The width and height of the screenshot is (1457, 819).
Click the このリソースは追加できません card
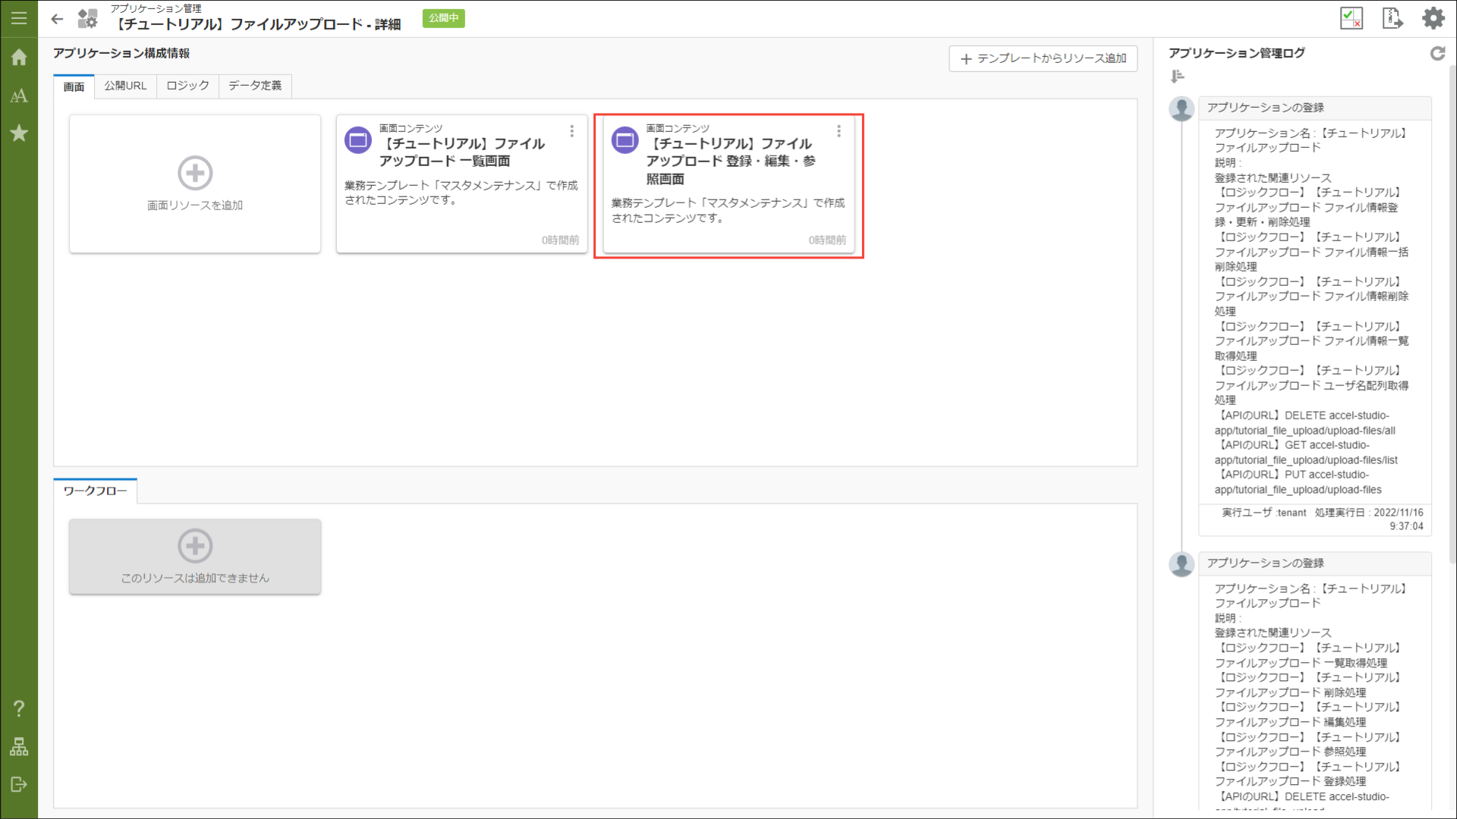pos(195,557)
